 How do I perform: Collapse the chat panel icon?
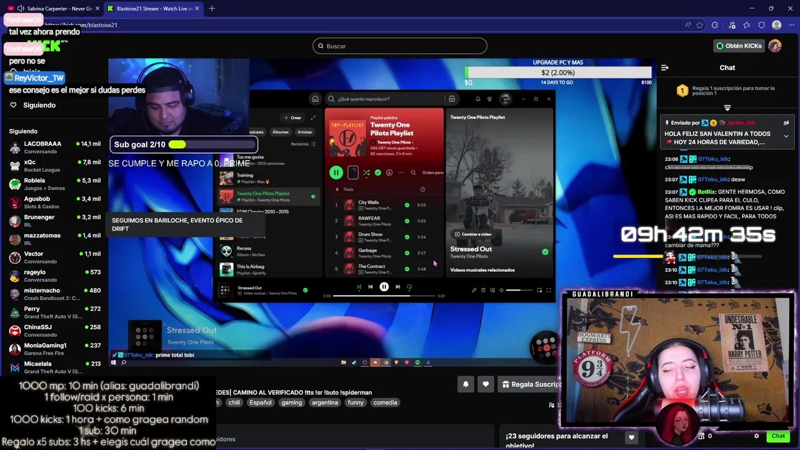(x=665, y=67)
